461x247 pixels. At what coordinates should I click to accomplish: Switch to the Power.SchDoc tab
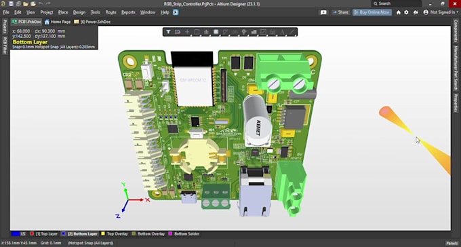pyautogui.click(x=92, y=22)
